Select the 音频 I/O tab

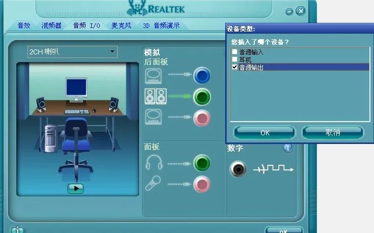87,25
